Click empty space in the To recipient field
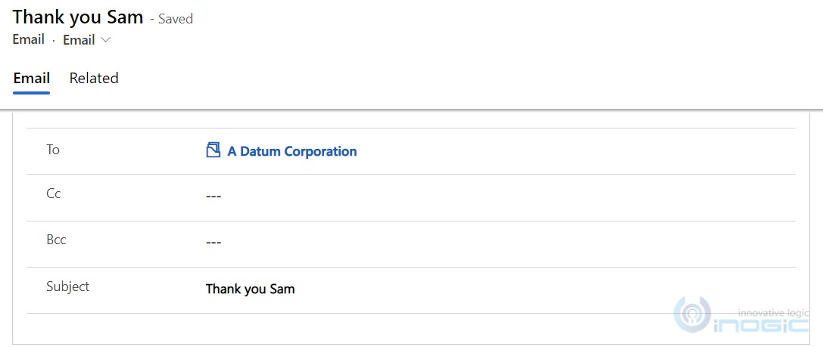The width and height of the screenshot is (823, 347). click(x=568, y=151)
